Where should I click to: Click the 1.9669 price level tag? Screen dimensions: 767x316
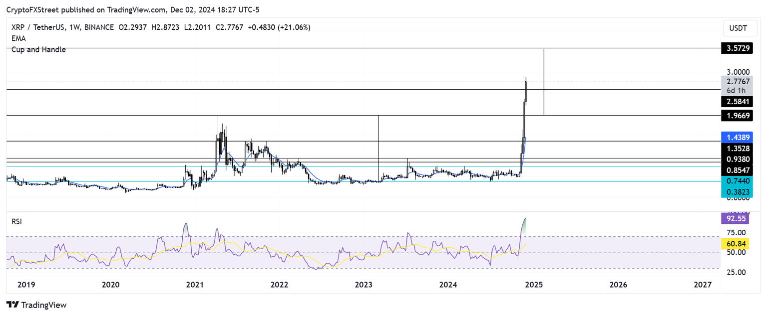pos(737,116)
